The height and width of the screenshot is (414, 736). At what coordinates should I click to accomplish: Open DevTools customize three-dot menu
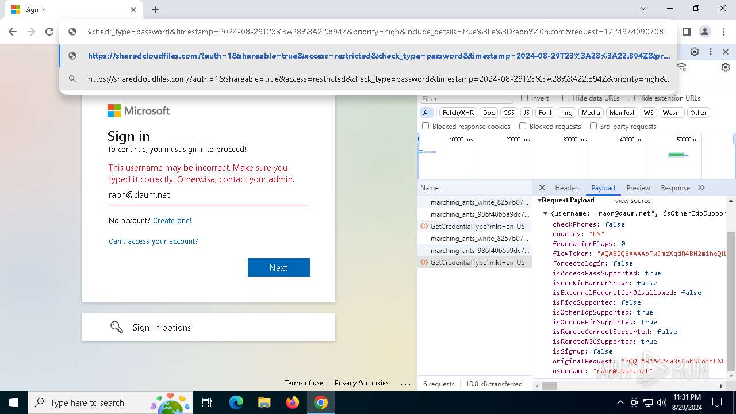[x=711, y=52]
